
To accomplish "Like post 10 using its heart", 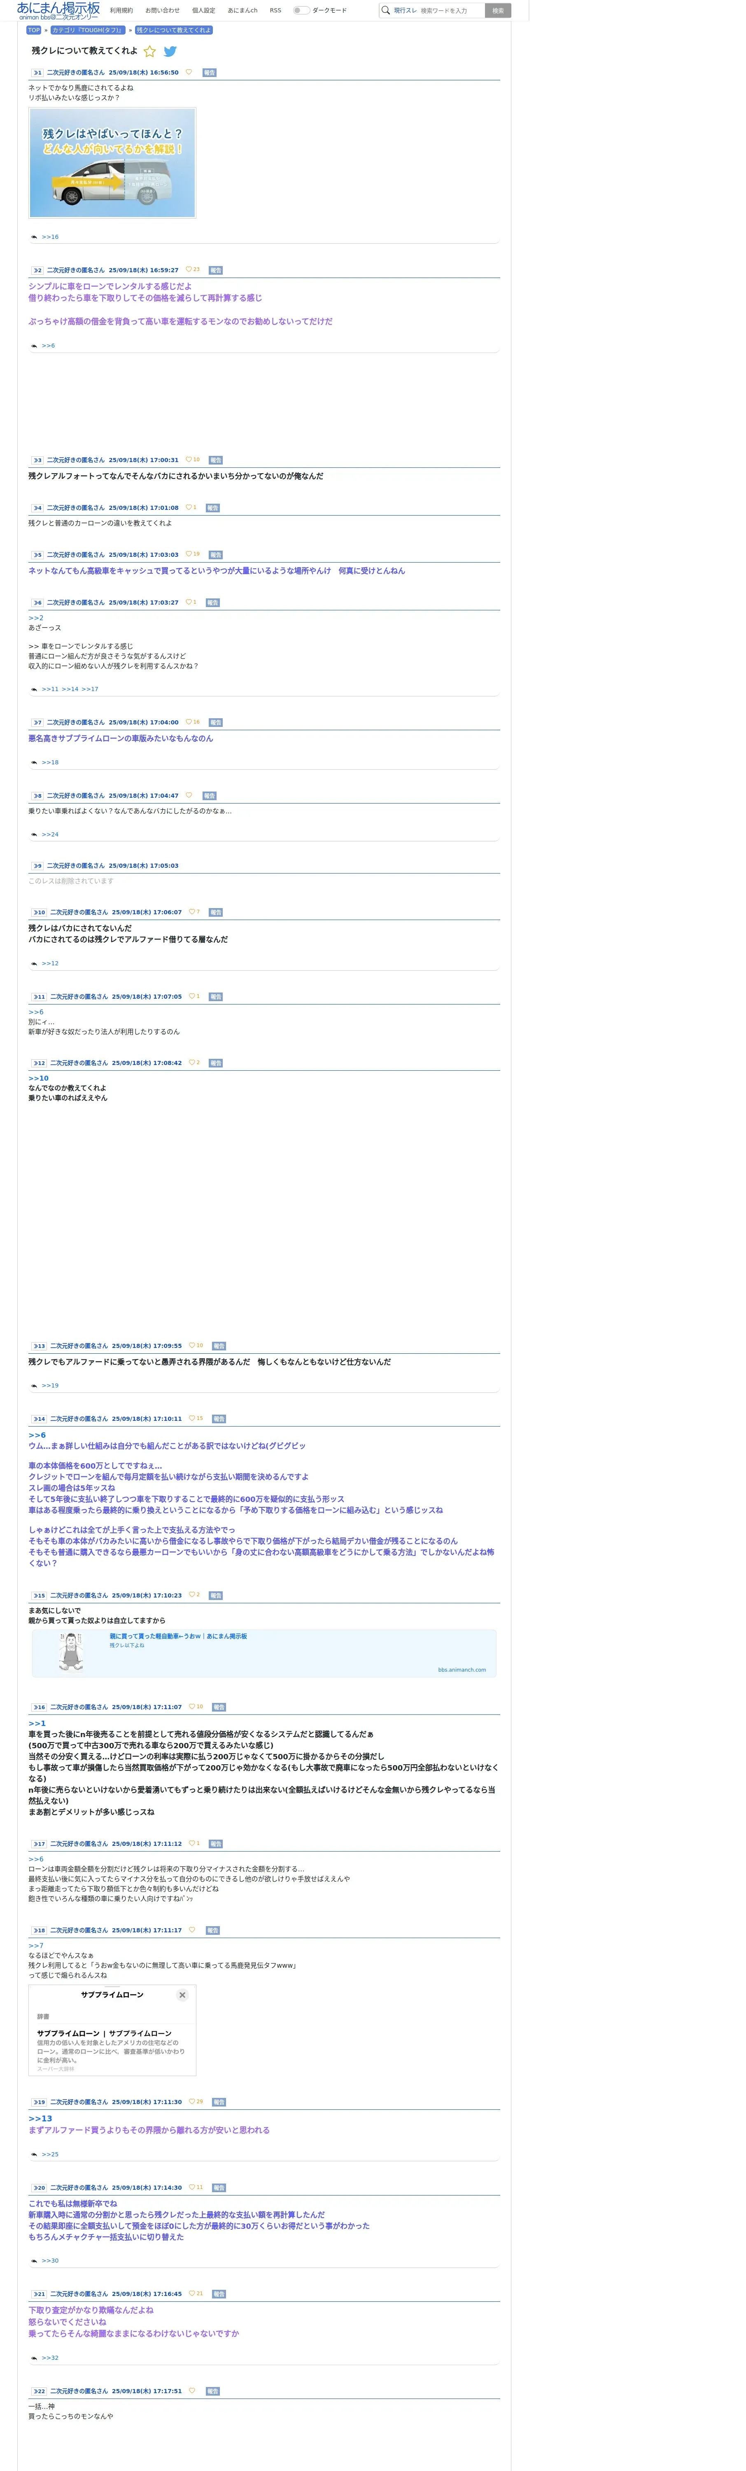I will (192, 912).
